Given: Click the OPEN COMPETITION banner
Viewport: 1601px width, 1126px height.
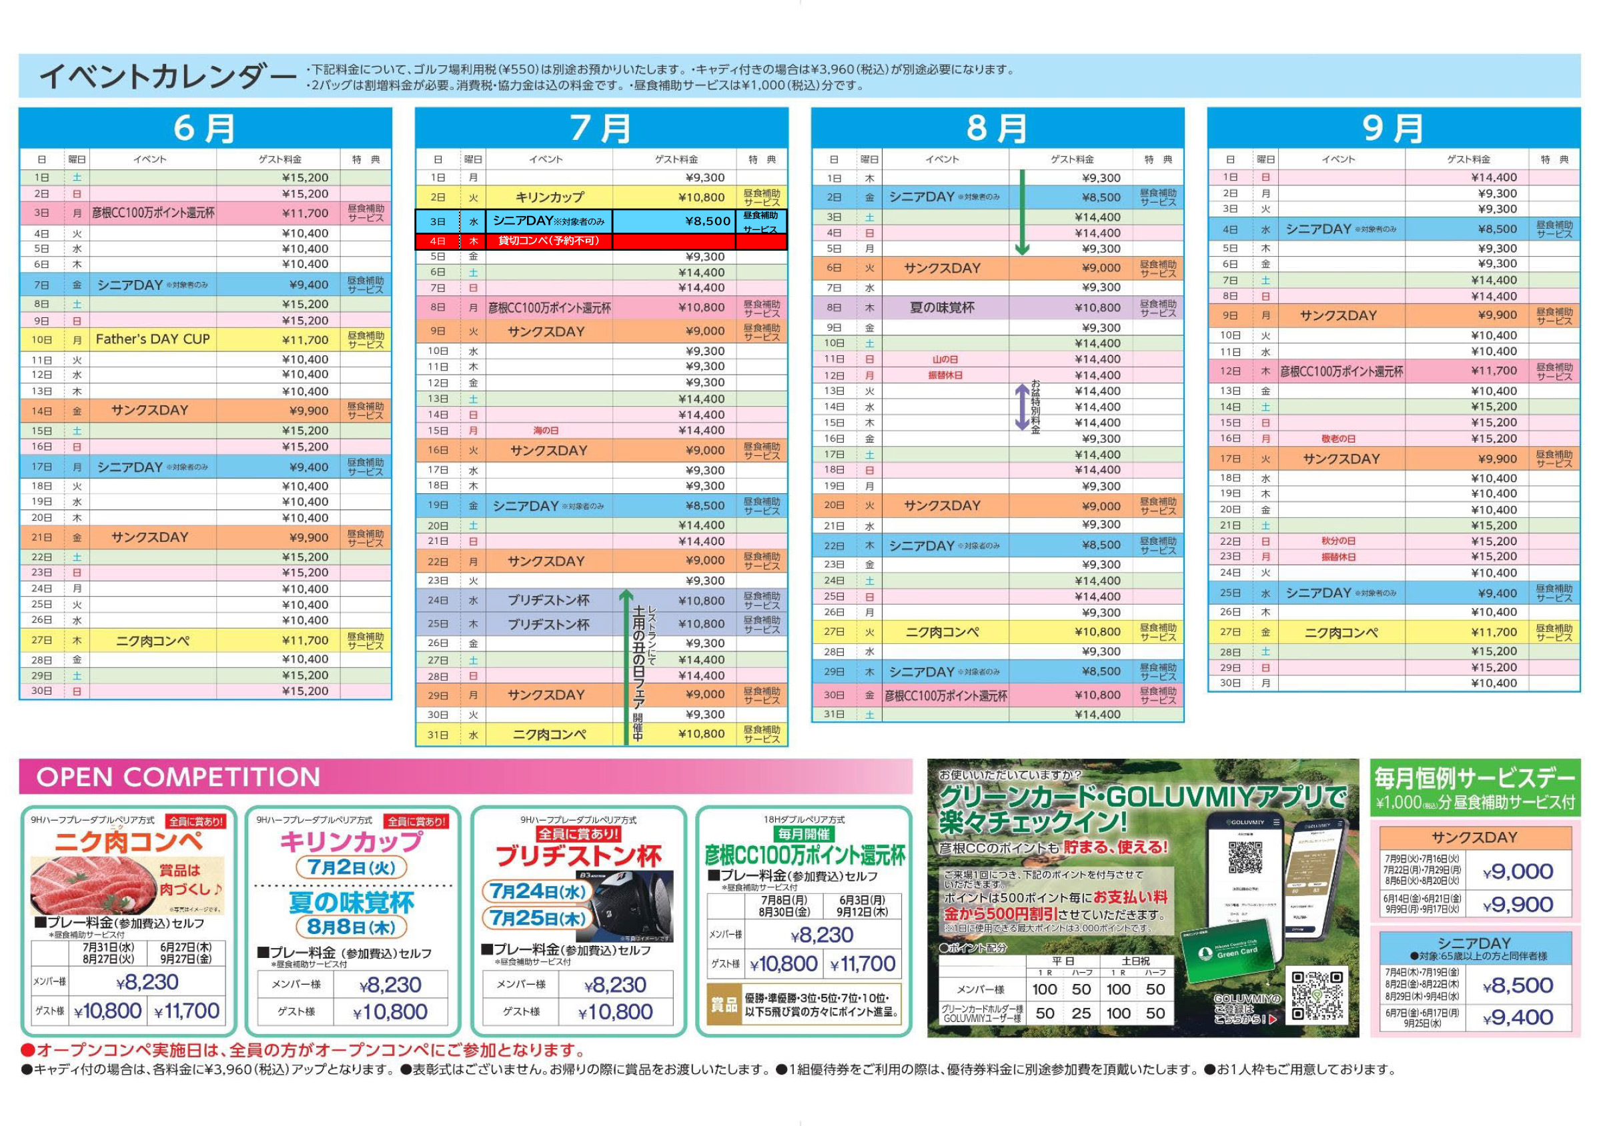Looking at the screenshot, I should click(x=465, y=777).
